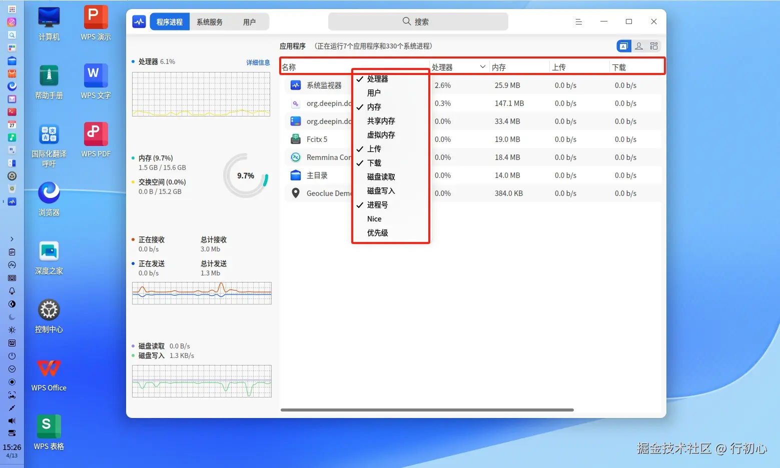
Task: Focus the 搜索 search field
Action: pos(418,21)
